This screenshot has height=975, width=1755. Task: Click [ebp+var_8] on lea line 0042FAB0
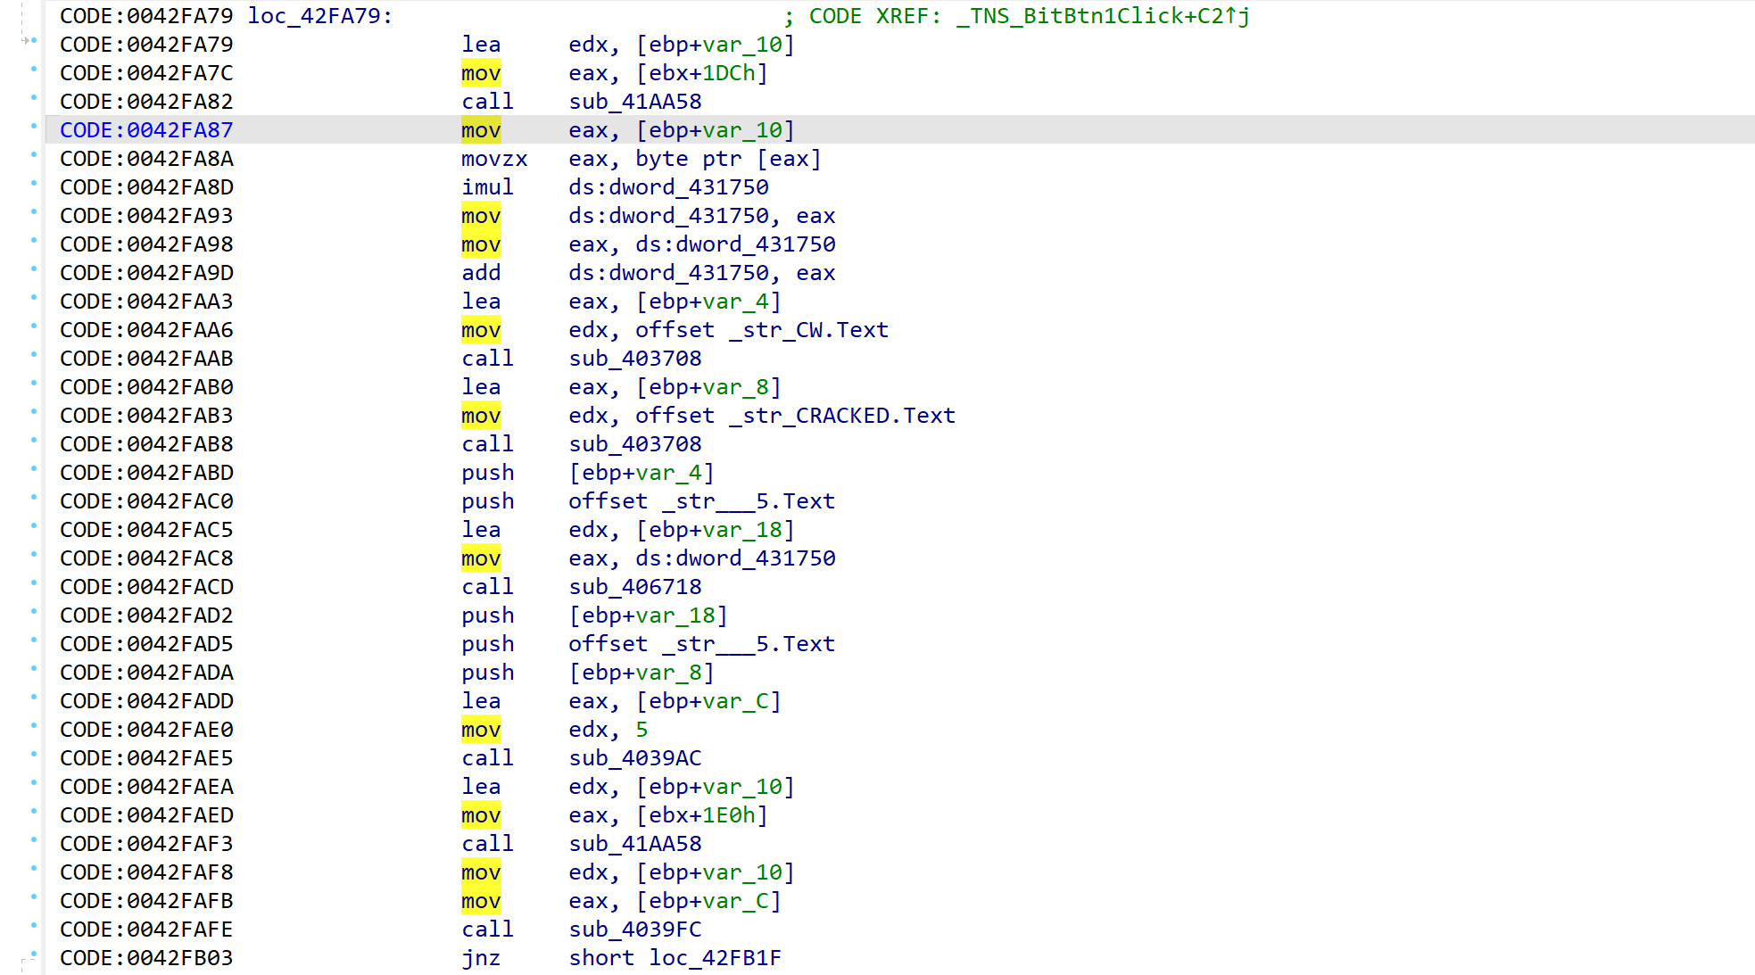click(x=708, y=387)
